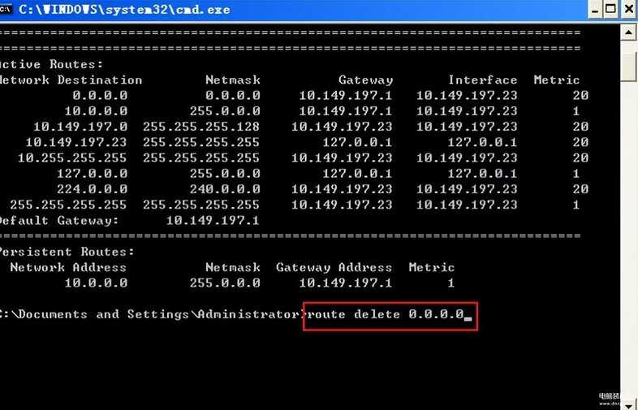Click the 'Gateway Address' column header

click(x=334, y=267)
